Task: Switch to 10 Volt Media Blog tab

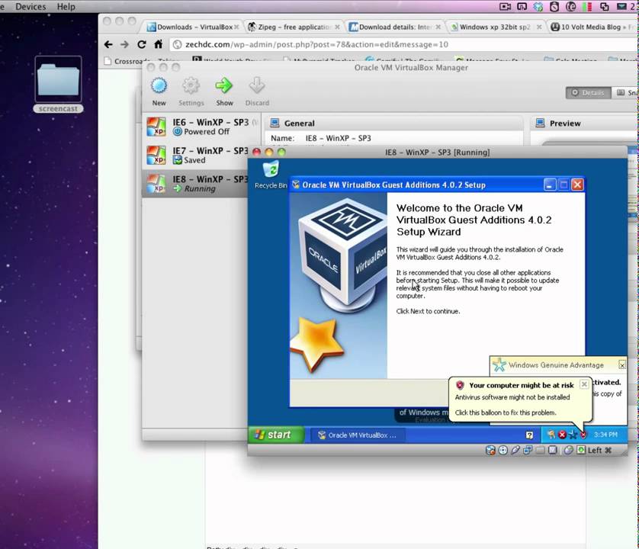Action: [x=593, y=27]
